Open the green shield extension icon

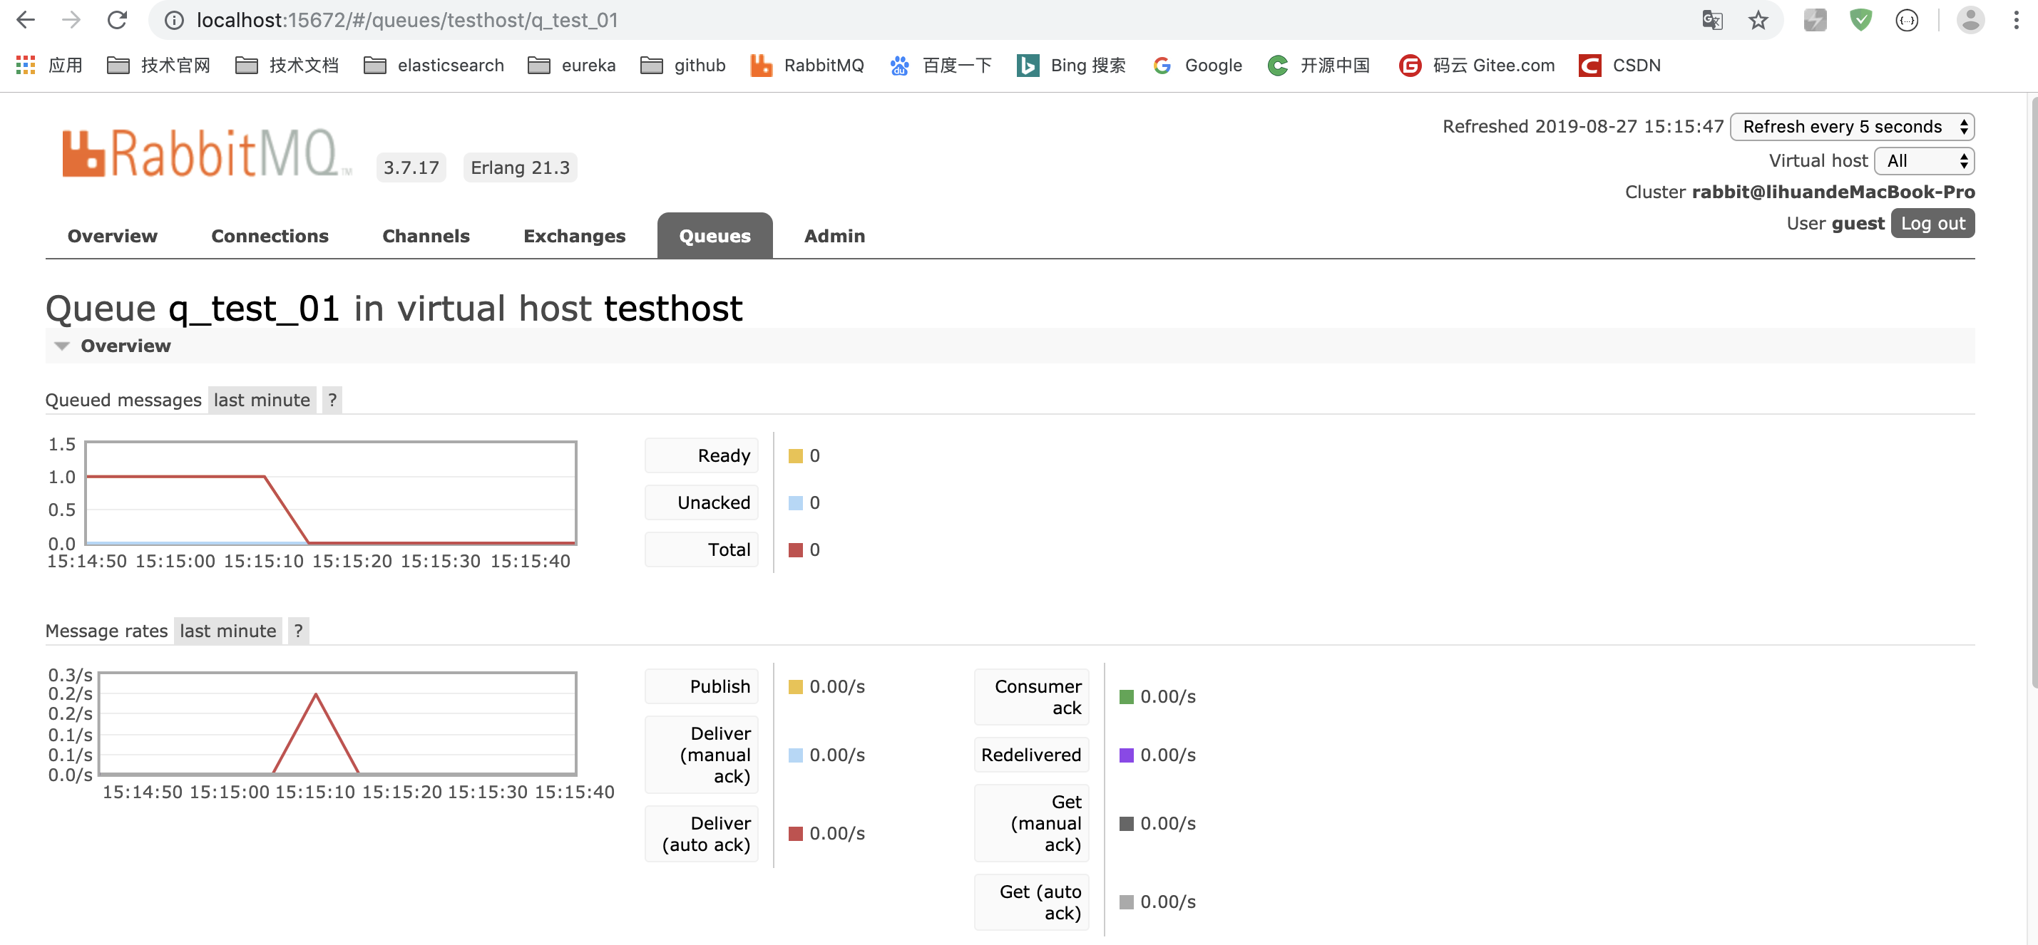1860,20
